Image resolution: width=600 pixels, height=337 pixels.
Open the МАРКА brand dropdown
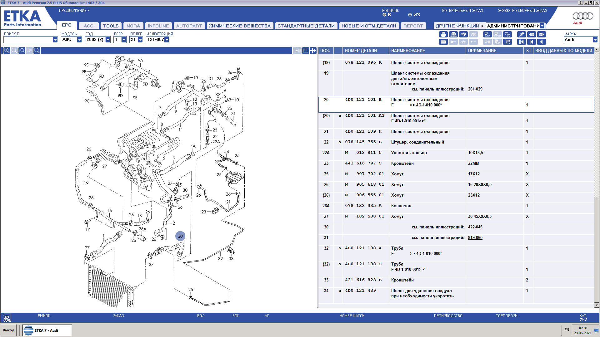595,40
